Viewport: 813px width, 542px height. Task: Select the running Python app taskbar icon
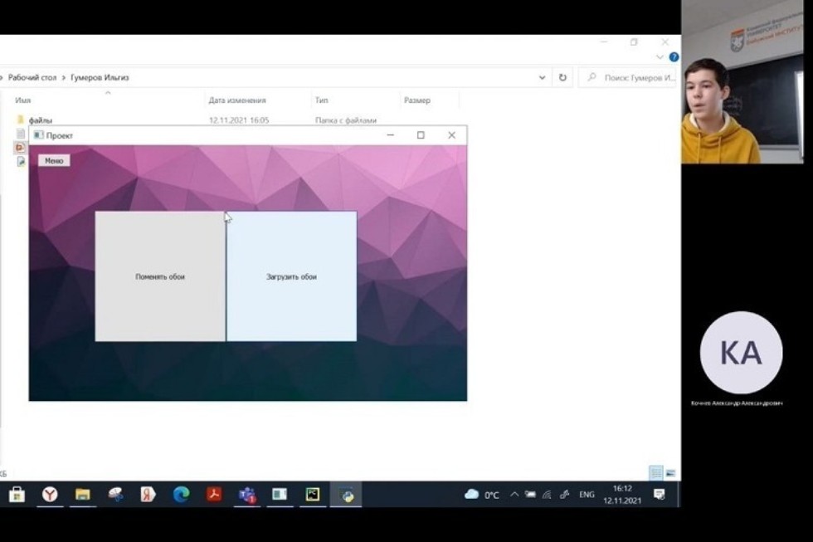(x=347, y=495)
